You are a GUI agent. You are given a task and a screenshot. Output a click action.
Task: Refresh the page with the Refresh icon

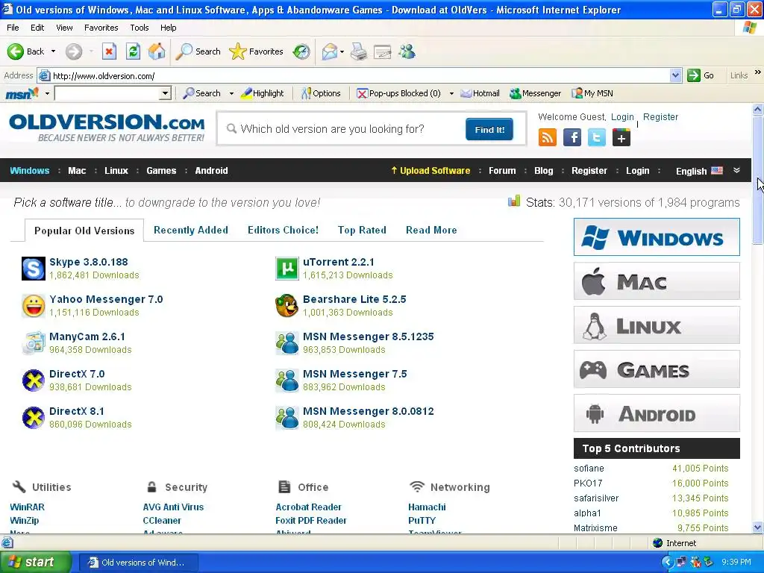tap(133, 51)
